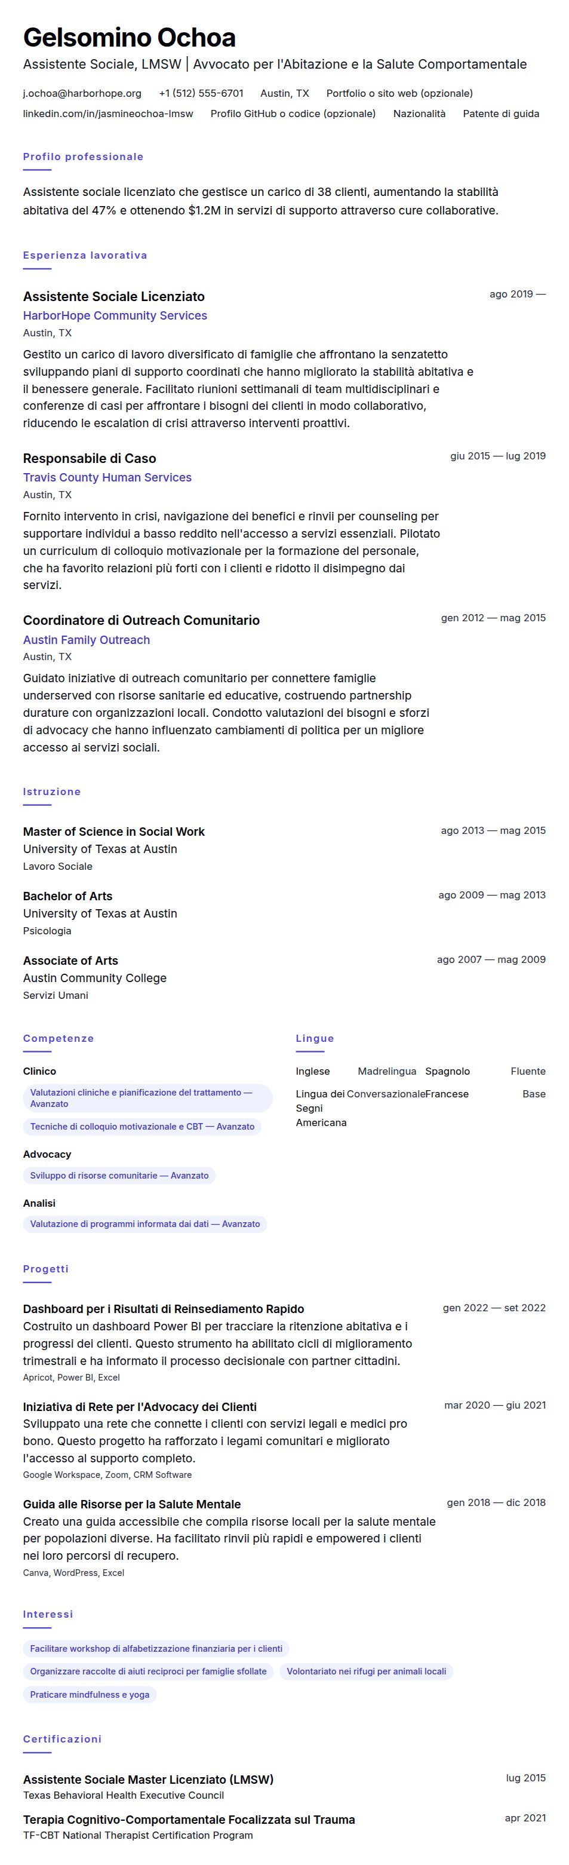Click the Organizzare raccolte di aiuti reciproci tag

(149, 1671)
